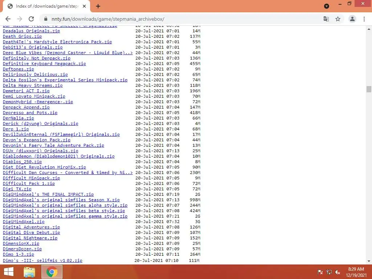Download Death Grips.zip
Viewport: 372px width, 279px height.
22,36
